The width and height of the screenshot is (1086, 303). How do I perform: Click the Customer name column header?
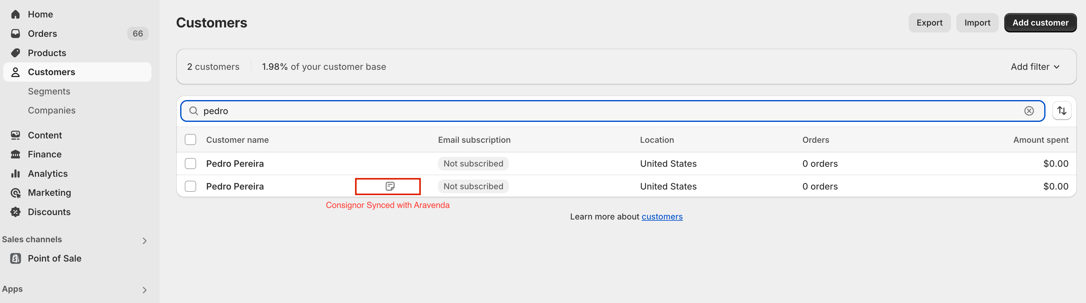tap(237, 139)
